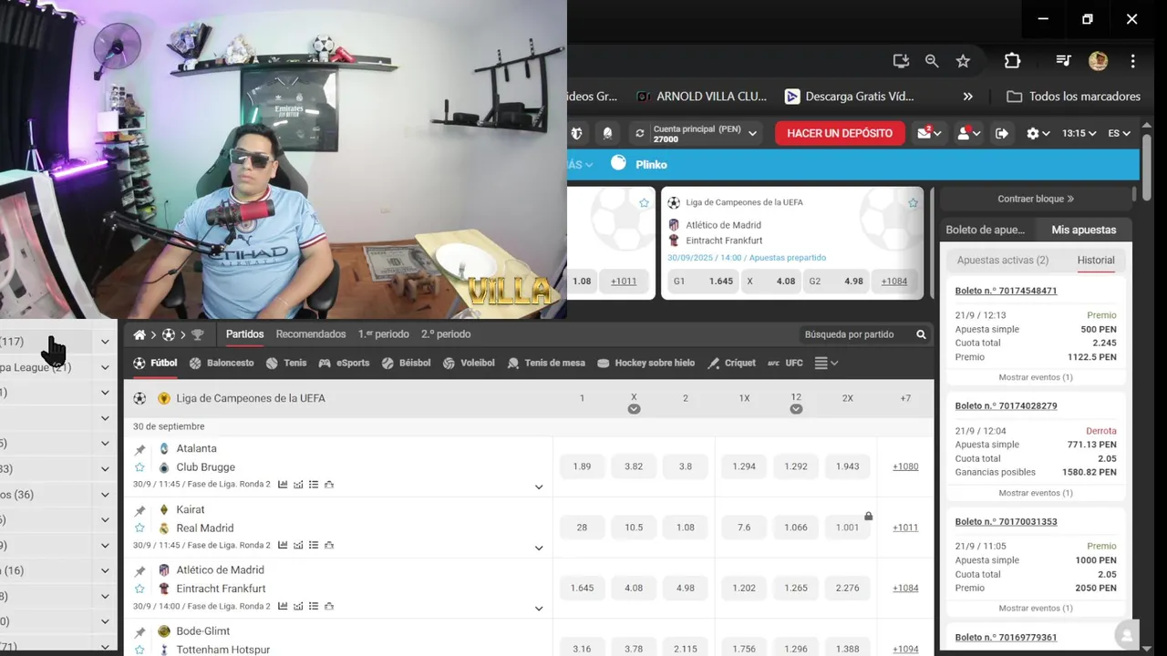Select the UFC category

785,363
